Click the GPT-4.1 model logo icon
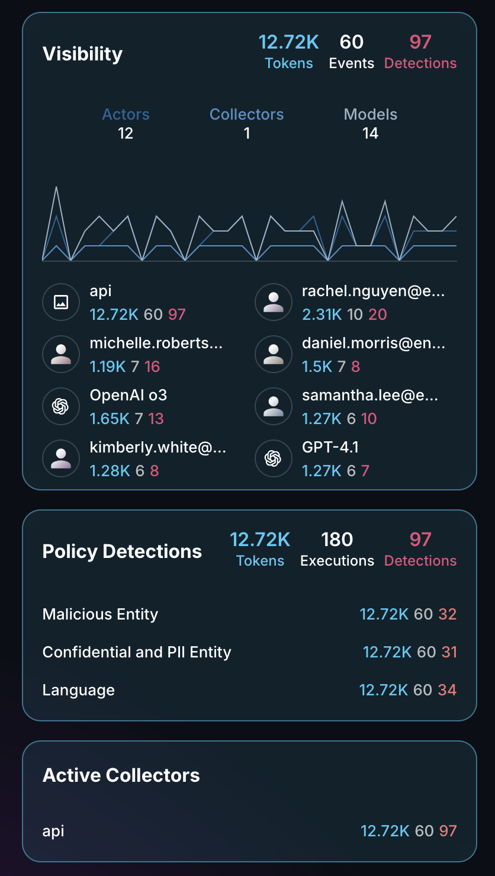 pos(273,458)
